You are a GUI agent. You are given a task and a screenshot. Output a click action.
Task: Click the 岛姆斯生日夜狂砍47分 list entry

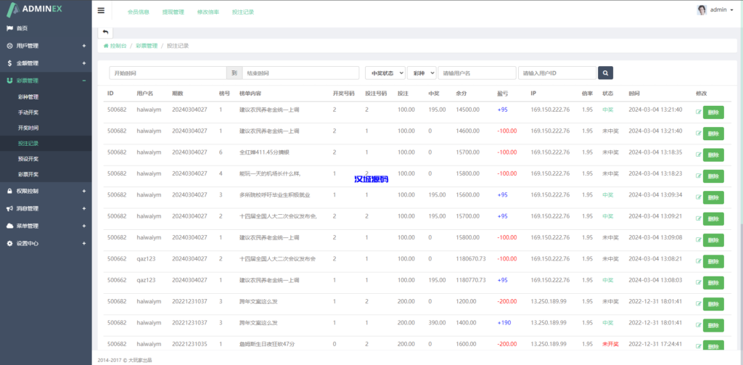coord(267,344)
